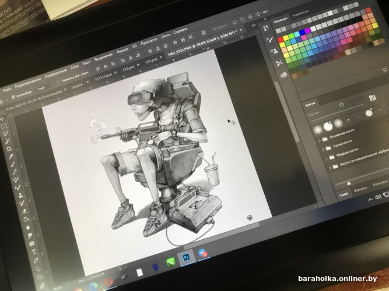Toggle the Показать упр. элем. checkbox
Image resolution: width=389 pixels, height=291 pixels.
click(x=58, y=81)
